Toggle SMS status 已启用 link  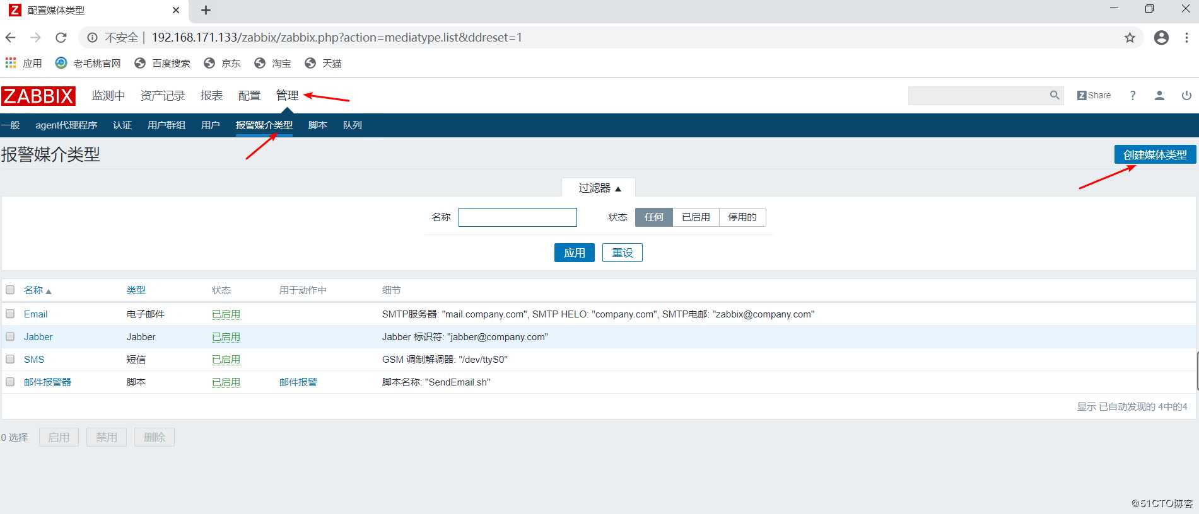click(x=226, y=360)
